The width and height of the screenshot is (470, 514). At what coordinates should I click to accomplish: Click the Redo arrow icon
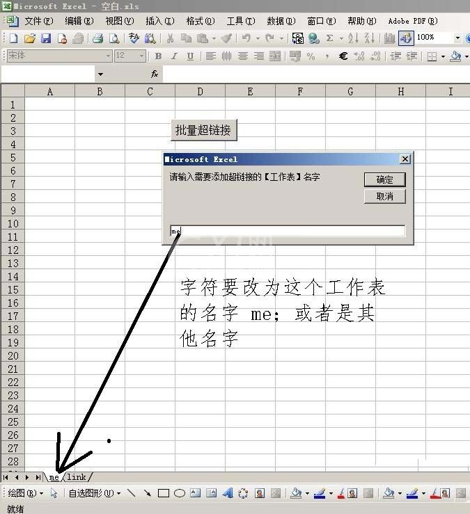[269, 38]
